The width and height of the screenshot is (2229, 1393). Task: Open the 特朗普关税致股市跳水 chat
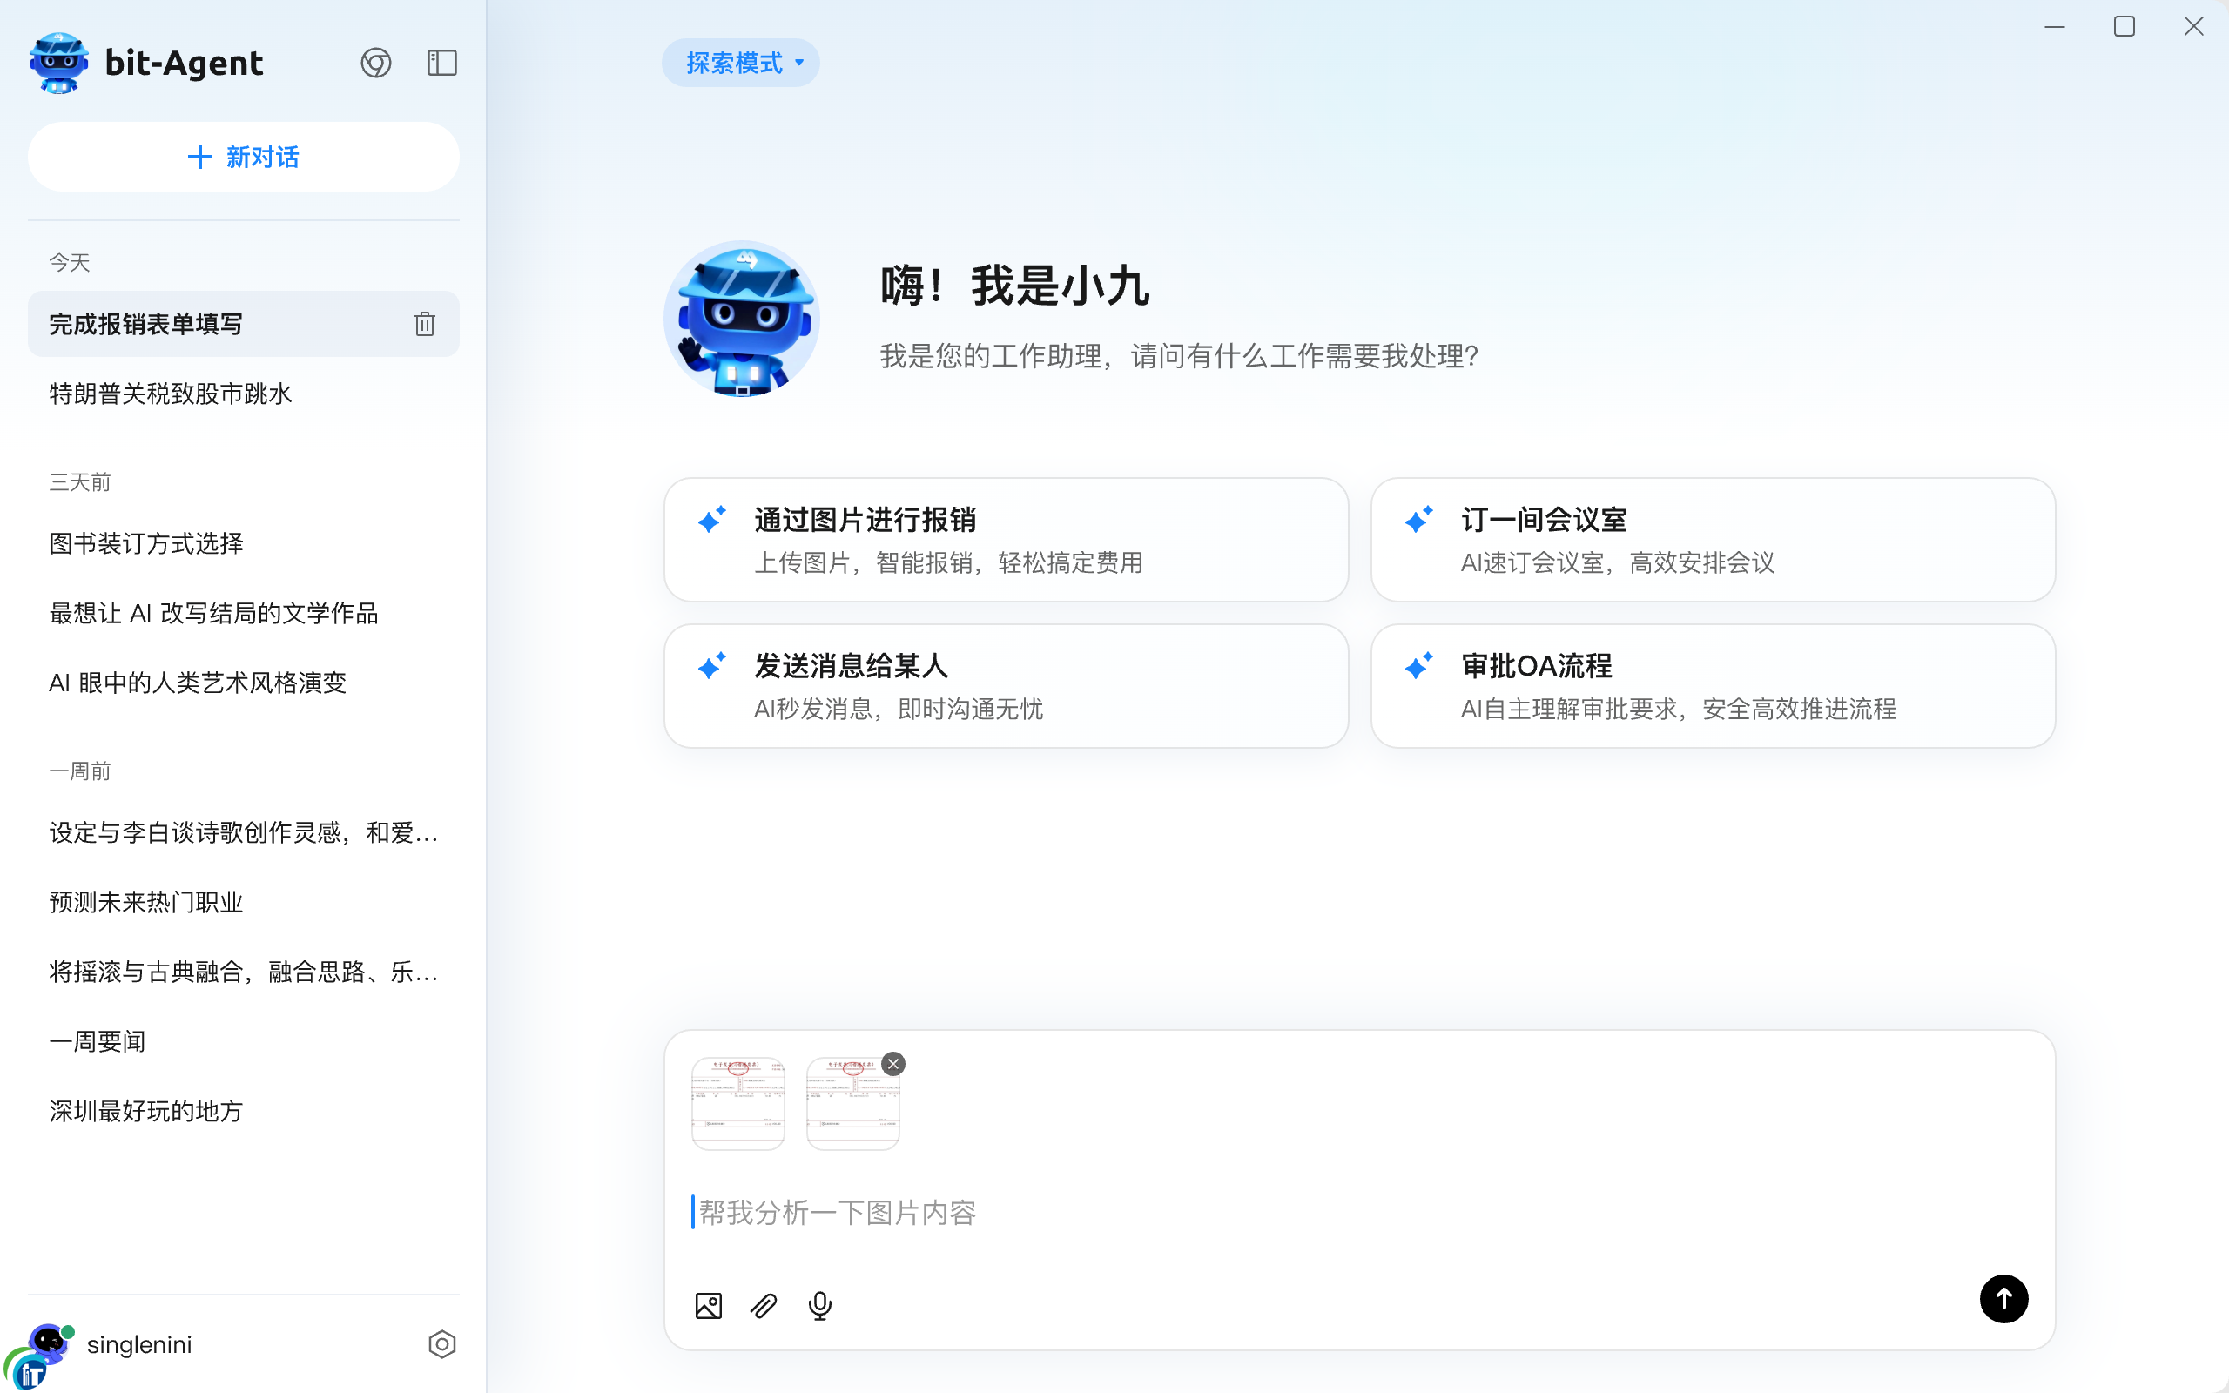(171, 394)
